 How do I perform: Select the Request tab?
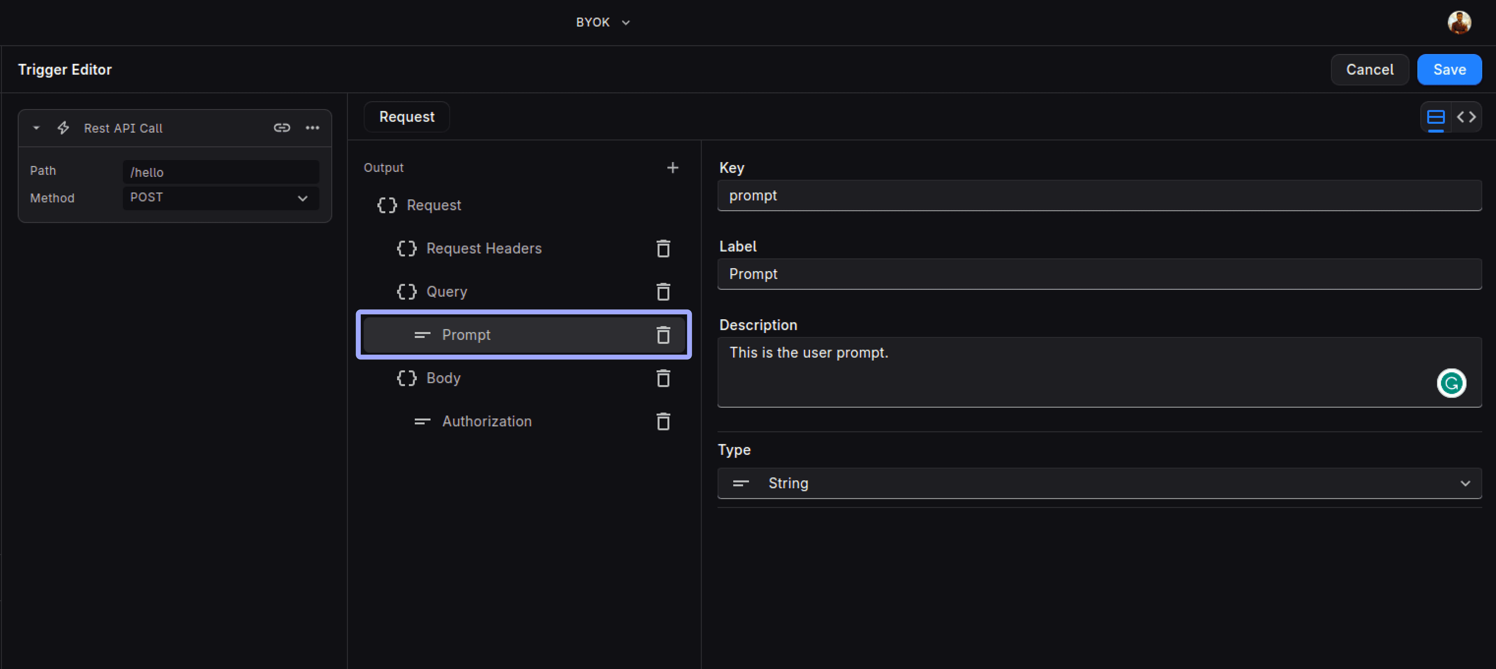coord(406,117)
